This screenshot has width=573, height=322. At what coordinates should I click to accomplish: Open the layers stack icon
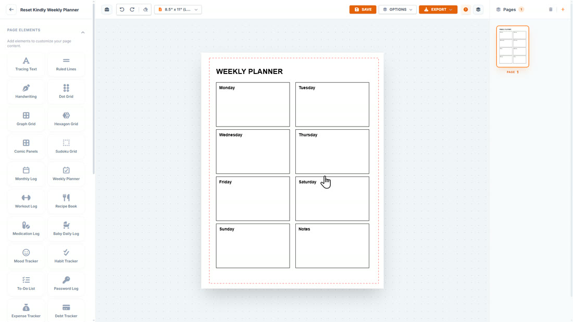(478, 9)
